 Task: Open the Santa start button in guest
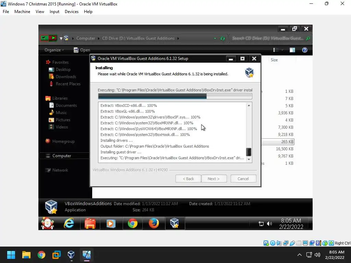[47, 223]
